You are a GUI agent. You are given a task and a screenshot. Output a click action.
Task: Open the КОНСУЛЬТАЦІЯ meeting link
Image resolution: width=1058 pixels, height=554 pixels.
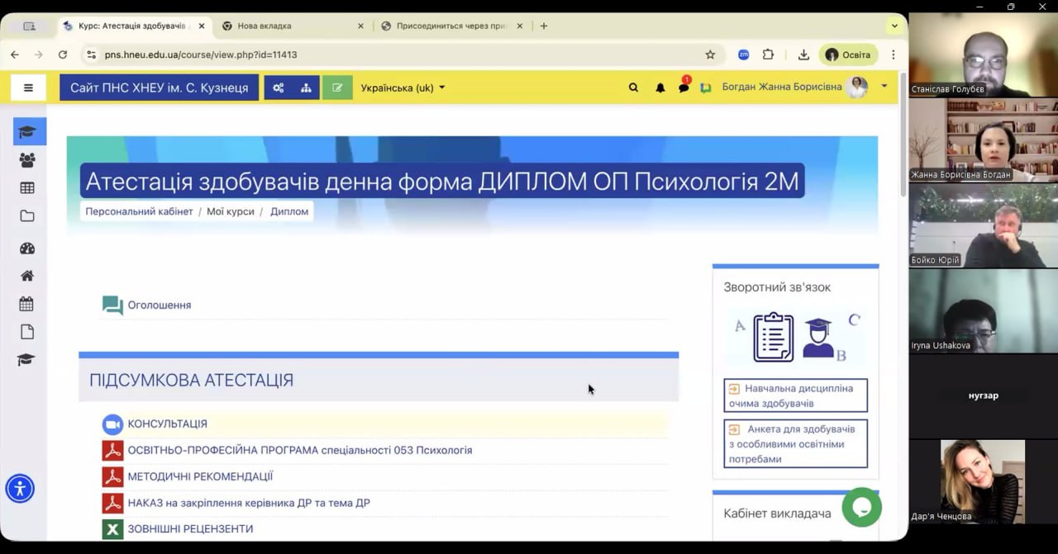(167, 424)
